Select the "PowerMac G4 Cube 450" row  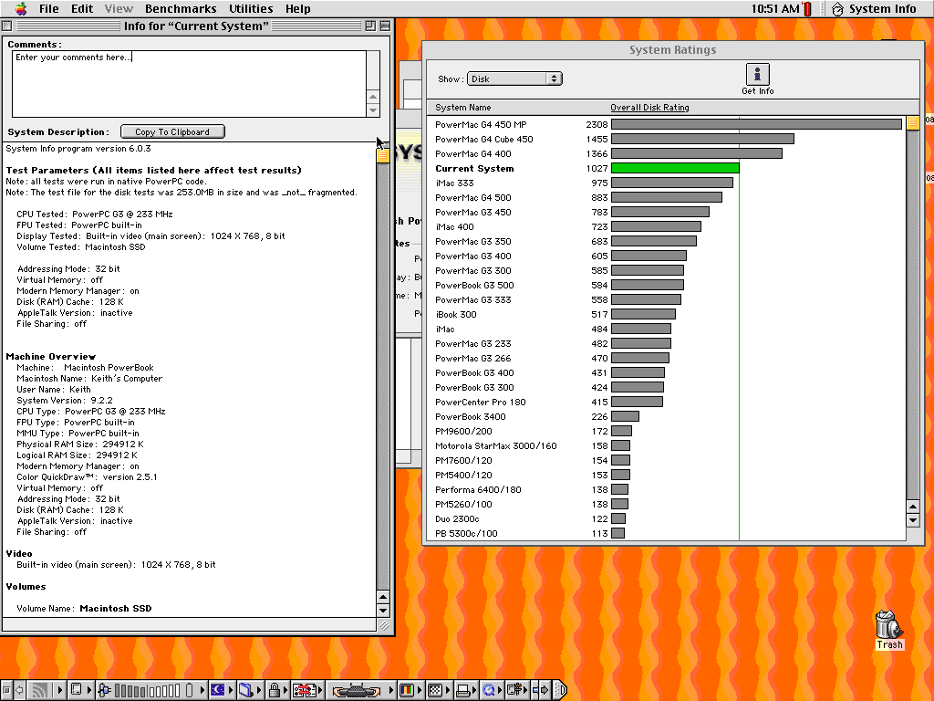pos(666,140)
